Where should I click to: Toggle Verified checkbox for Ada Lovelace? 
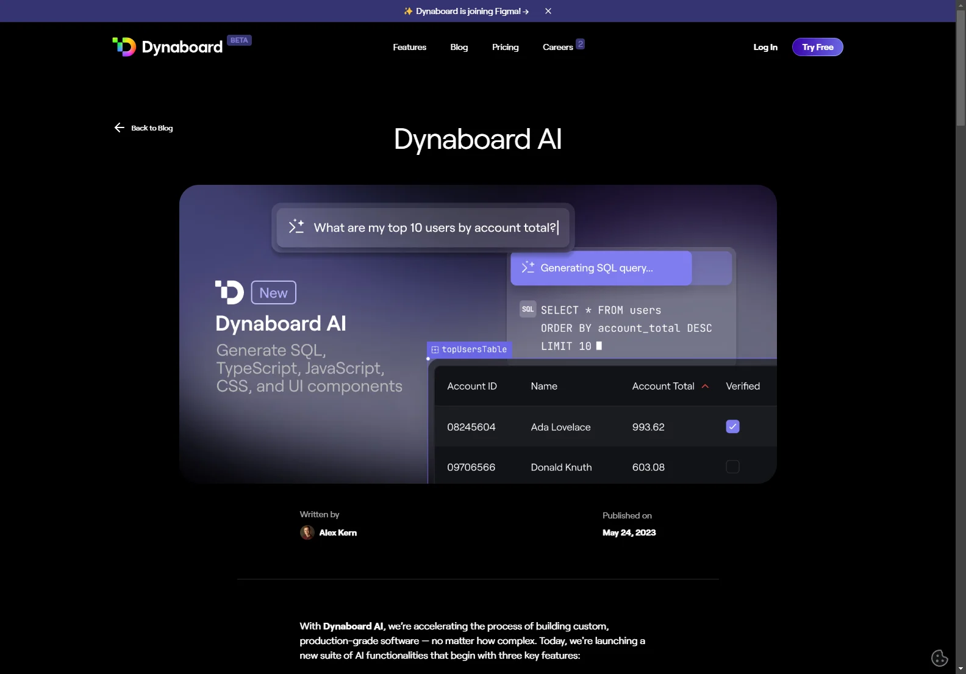pyautogui.click(x=732, y=426)
